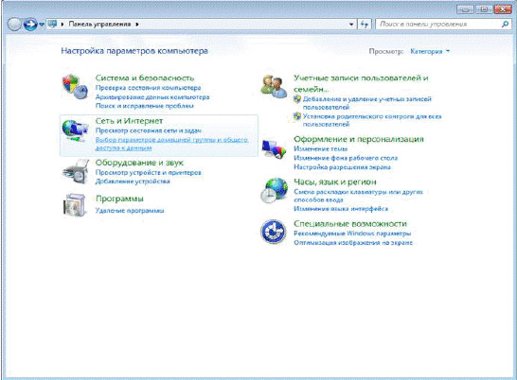Viewport: 517px width, 380px height.
Task: Click the Ease of Access center icon
Action: [273, 232]
